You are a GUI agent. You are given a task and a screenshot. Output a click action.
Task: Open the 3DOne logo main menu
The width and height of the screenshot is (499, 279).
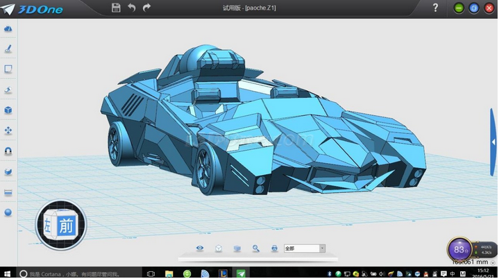coord(28,8)
